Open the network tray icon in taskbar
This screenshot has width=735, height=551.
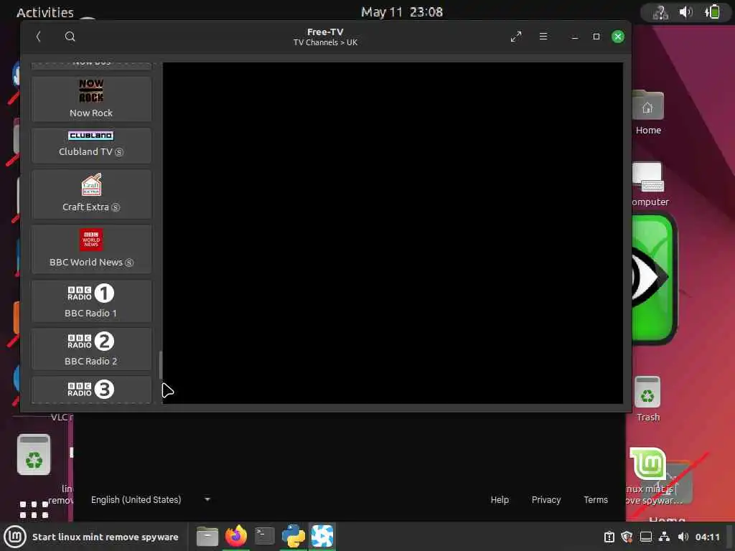pyautogui.click(x=664, y=537)
